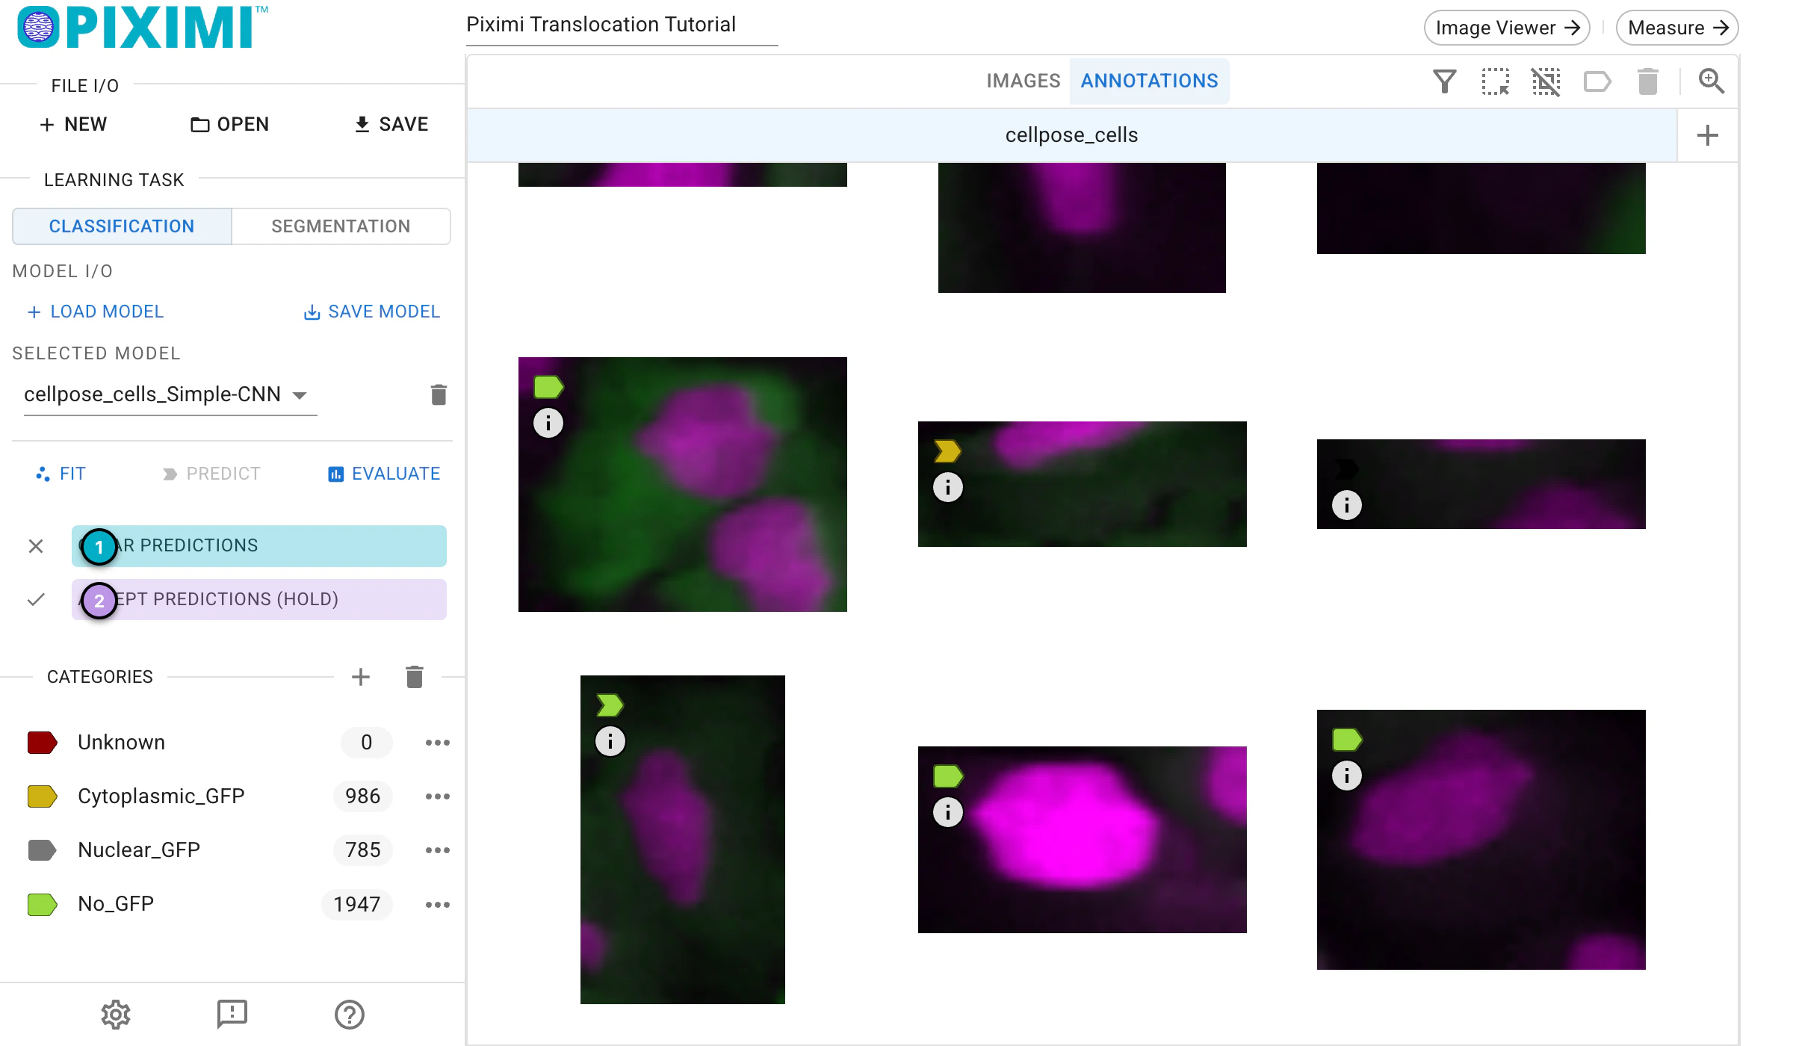
Task: Open options menu for Nuclear_GFP category
Action: click(x=438, y=850)
